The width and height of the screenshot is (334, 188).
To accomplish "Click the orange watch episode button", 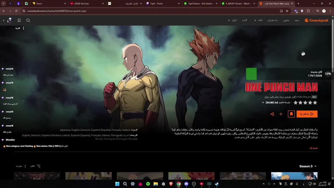I will coord(307,114).
